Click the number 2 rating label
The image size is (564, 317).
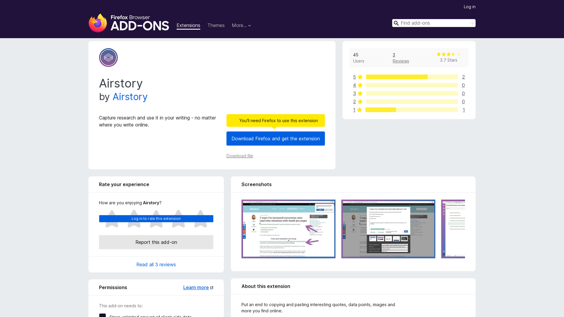click(354, 102)
